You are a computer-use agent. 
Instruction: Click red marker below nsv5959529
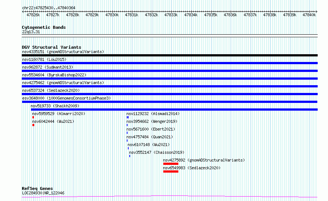pyautogui.click(x=33, y=117)
